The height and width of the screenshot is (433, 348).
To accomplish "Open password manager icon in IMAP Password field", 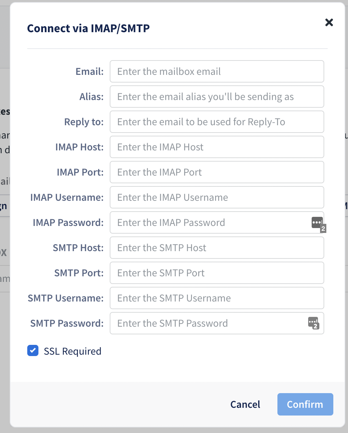I will click(318, 224).
